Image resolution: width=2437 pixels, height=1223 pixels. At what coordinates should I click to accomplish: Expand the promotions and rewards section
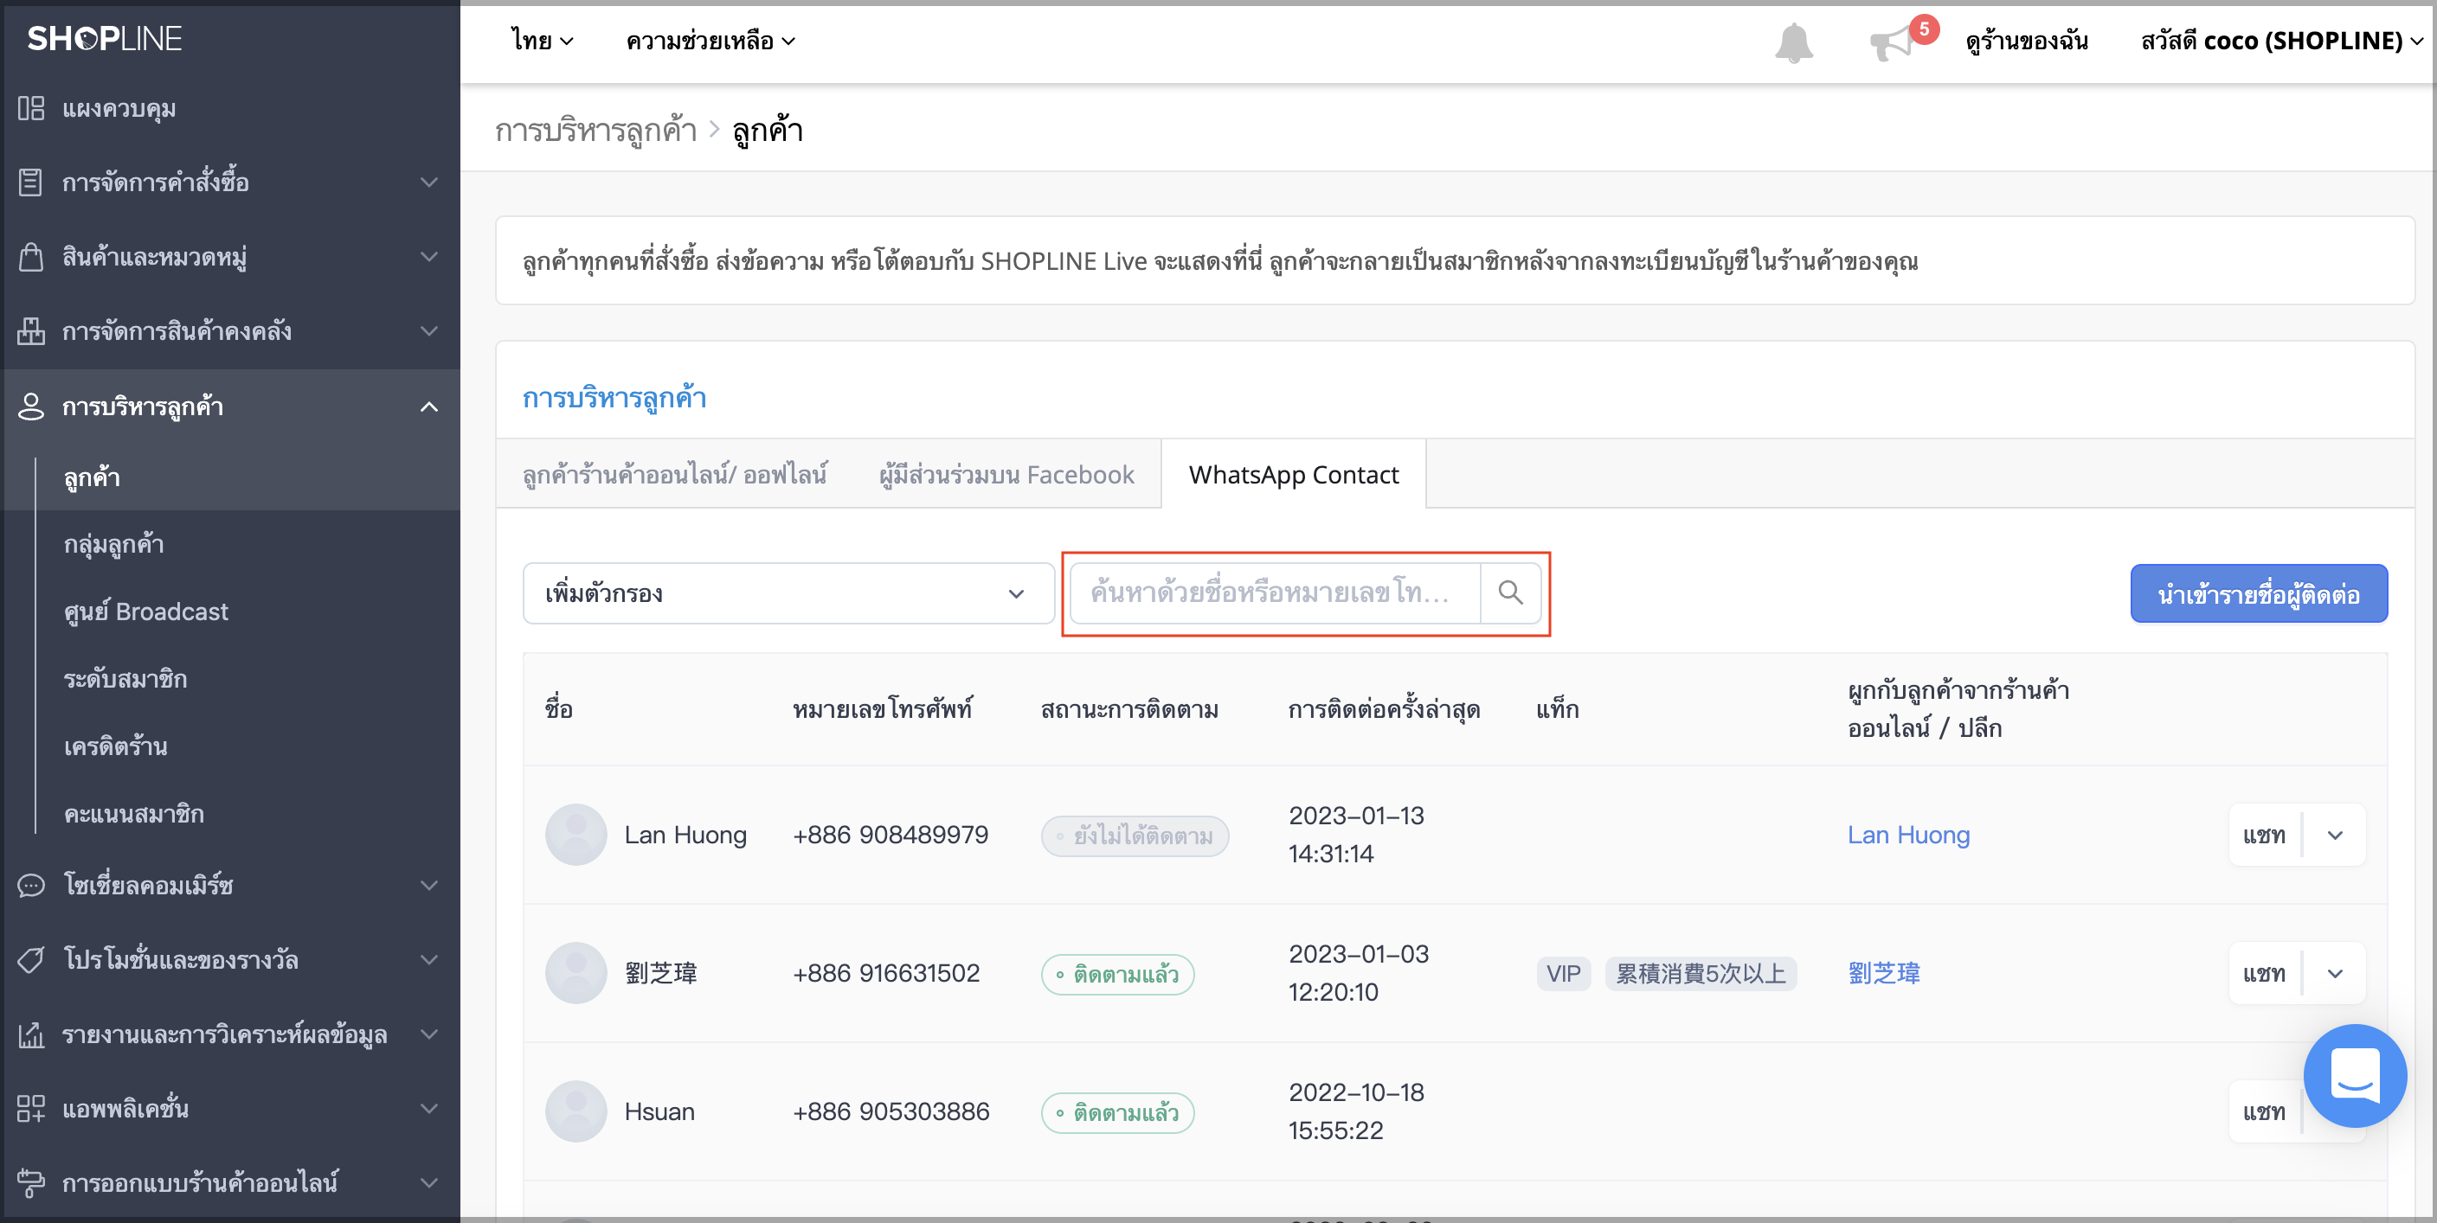[429, 960]
